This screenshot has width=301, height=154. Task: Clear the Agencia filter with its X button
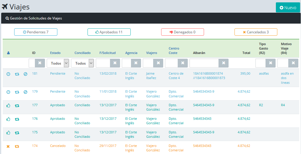tap(136, 63)
